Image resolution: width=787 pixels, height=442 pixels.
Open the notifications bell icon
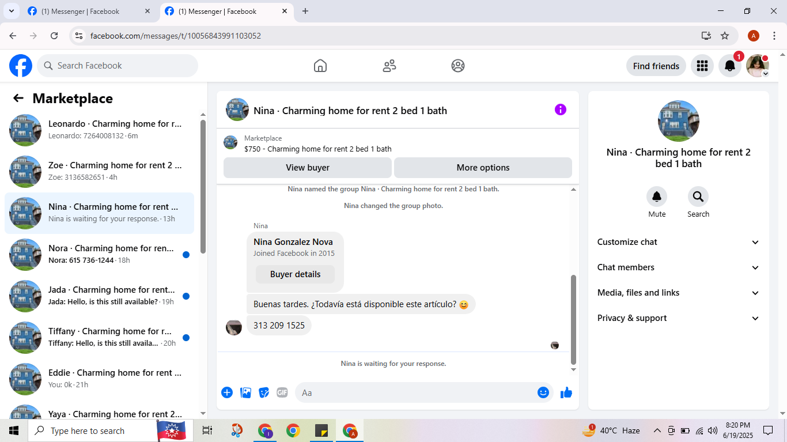(730, 66)
